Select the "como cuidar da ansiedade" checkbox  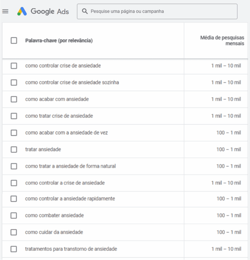click(x=14, y=232)
